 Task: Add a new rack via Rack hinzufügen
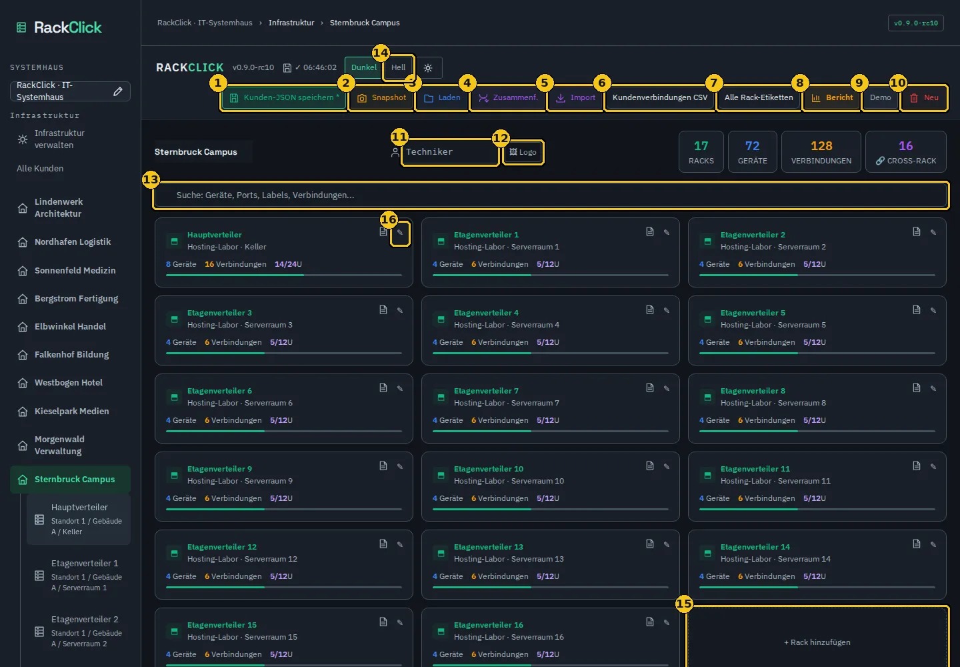[817, 642]
